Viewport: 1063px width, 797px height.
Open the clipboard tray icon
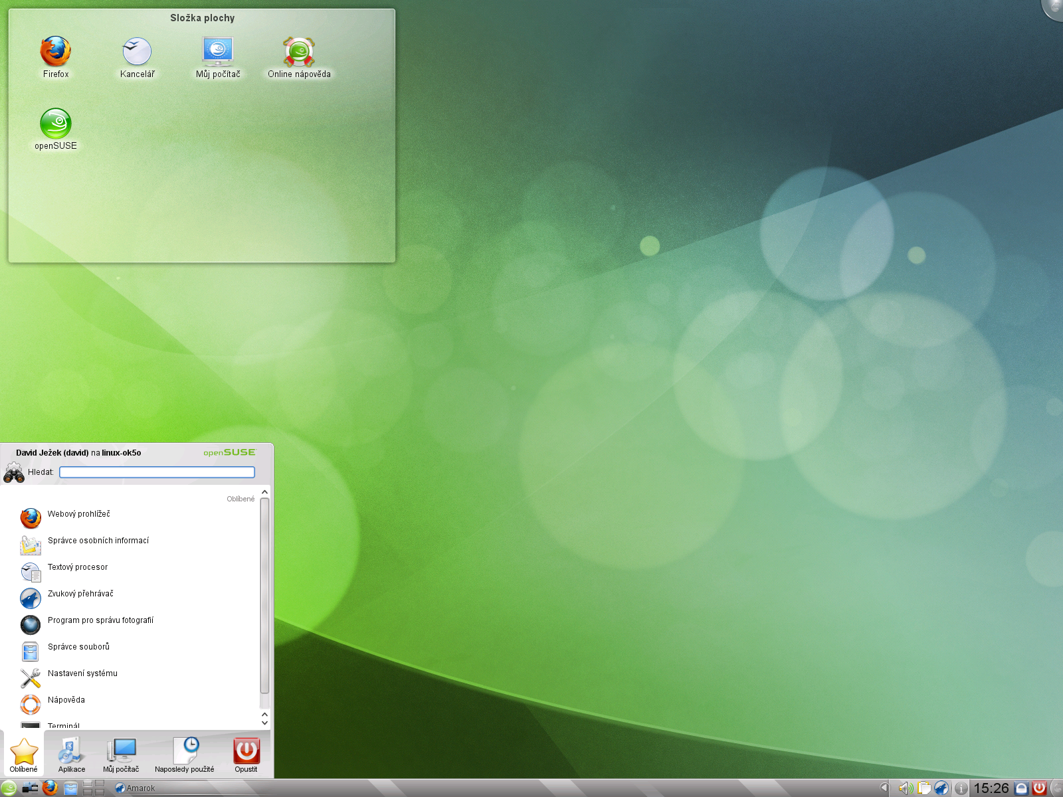923,788
